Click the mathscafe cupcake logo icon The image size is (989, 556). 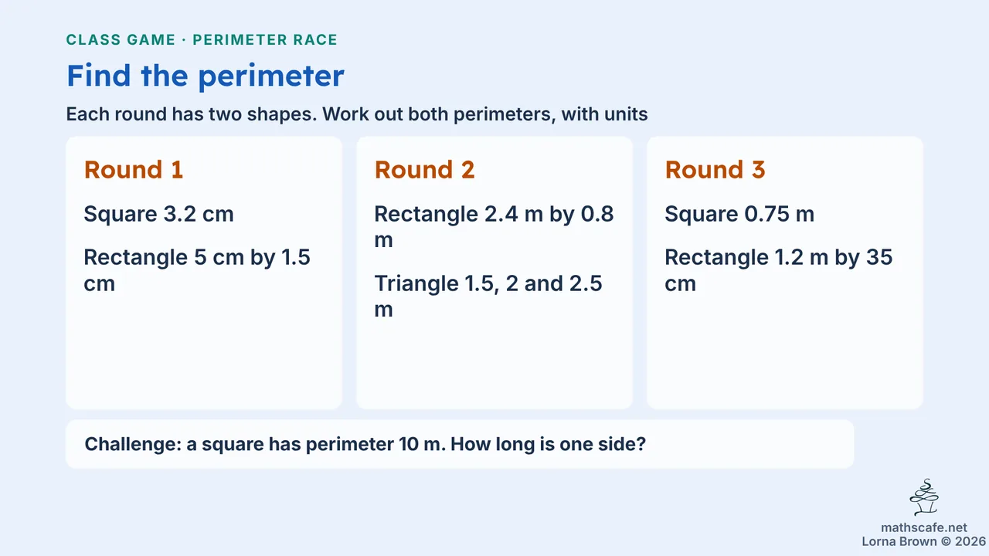pos(924,498)
